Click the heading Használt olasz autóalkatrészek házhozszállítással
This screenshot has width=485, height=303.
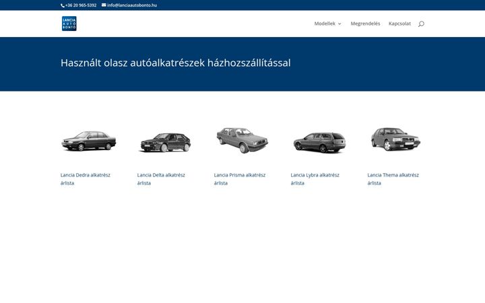coord(176,63)
